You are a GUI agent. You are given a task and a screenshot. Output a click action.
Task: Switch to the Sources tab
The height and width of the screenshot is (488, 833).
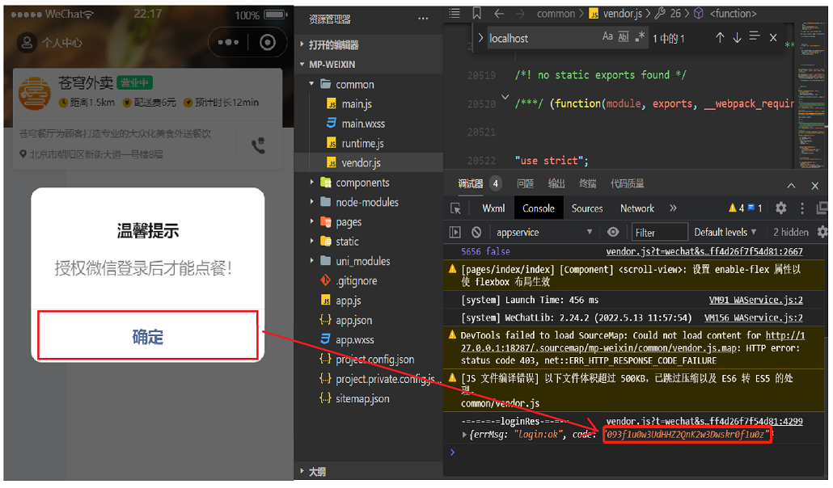point(587,208)
